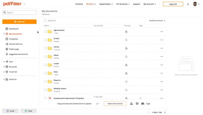Click the Dropbox upload icon
The height and width of the screenshot is (115, 203).
[137, 104]
